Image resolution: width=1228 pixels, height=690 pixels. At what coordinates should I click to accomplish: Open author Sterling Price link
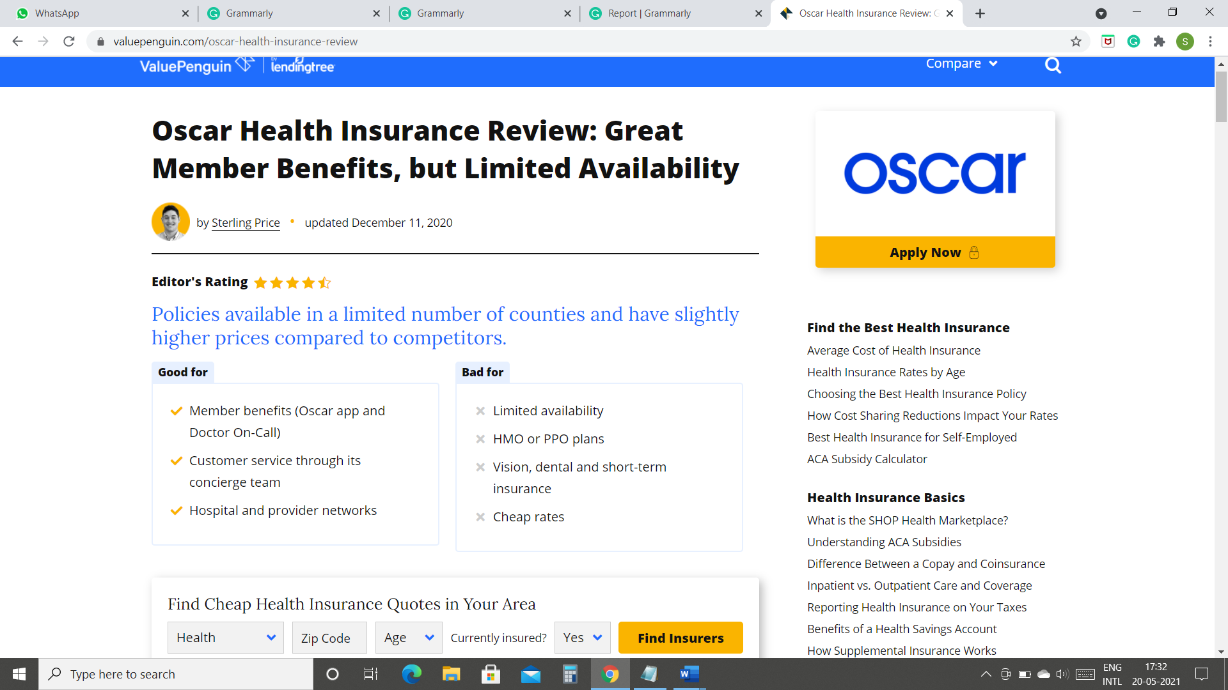tap(246, 223)
